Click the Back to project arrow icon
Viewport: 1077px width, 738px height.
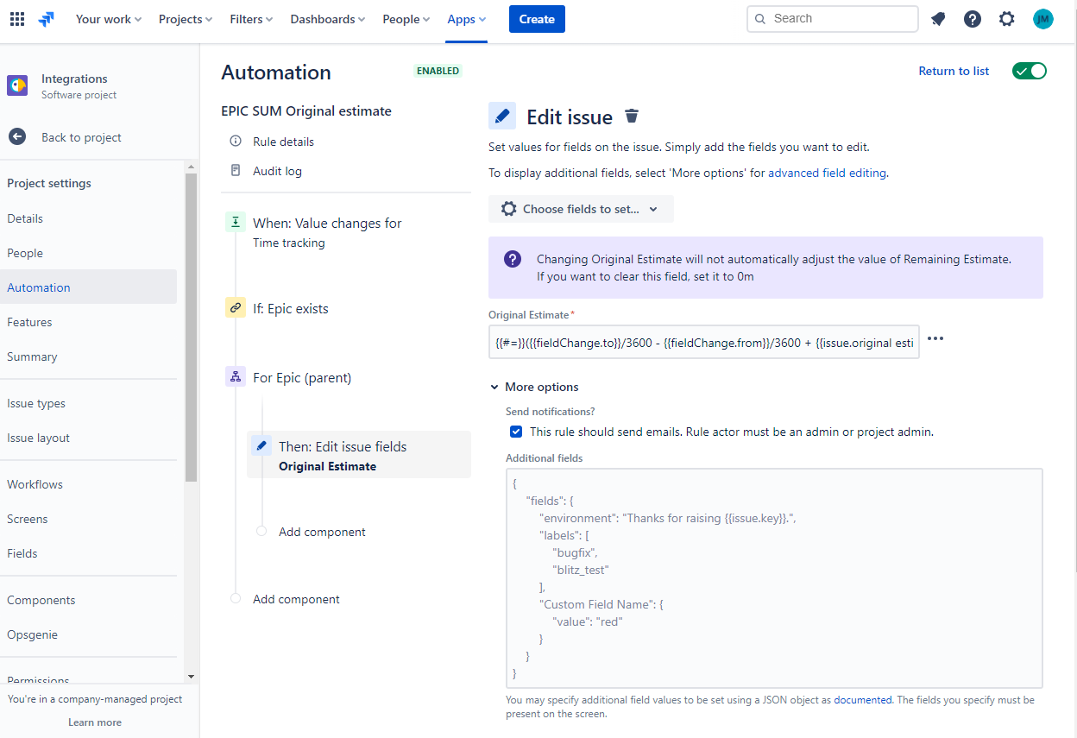coord(17,137)
